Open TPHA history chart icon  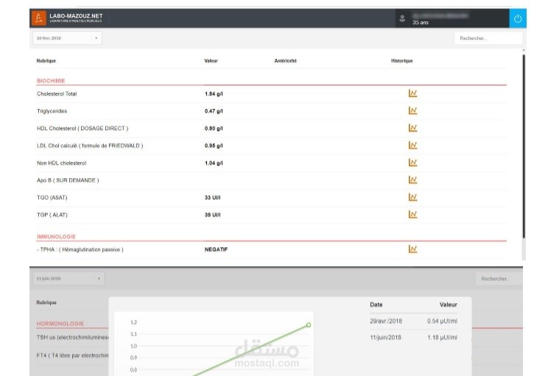point(412,249)
